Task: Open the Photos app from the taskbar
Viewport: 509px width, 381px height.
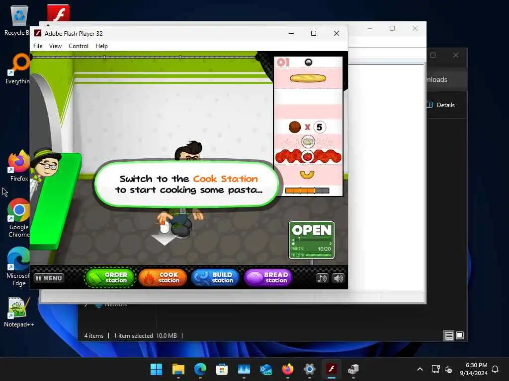Action: click(244, 369)
